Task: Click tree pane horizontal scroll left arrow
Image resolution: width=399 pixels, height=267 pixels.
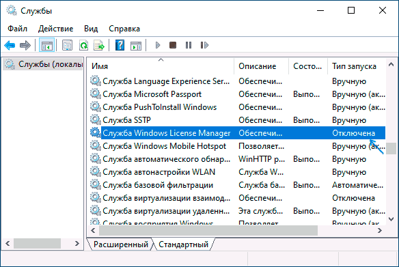Action: point(8,243)
